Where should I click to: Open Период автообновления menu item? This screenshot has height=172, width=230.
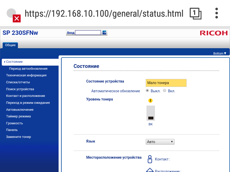coord(28,69)
